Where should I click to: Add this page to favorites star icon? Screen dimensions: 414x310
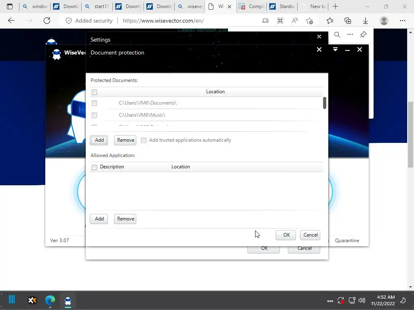coord(309,21)
